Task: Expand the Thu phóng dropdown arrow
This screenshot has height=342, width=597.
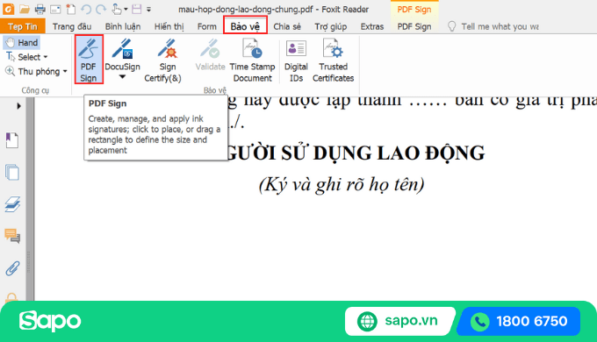Action: tap(65, 72)
